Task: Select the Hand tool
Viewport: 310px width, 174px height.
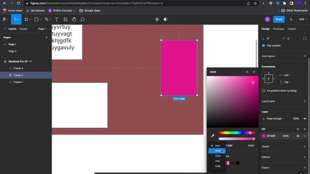Action: [x=74, y=19]
